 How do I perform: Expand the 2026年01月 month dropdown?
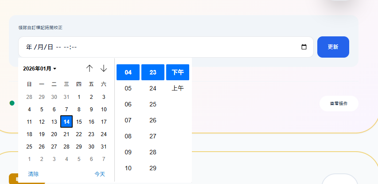(40, 69)
